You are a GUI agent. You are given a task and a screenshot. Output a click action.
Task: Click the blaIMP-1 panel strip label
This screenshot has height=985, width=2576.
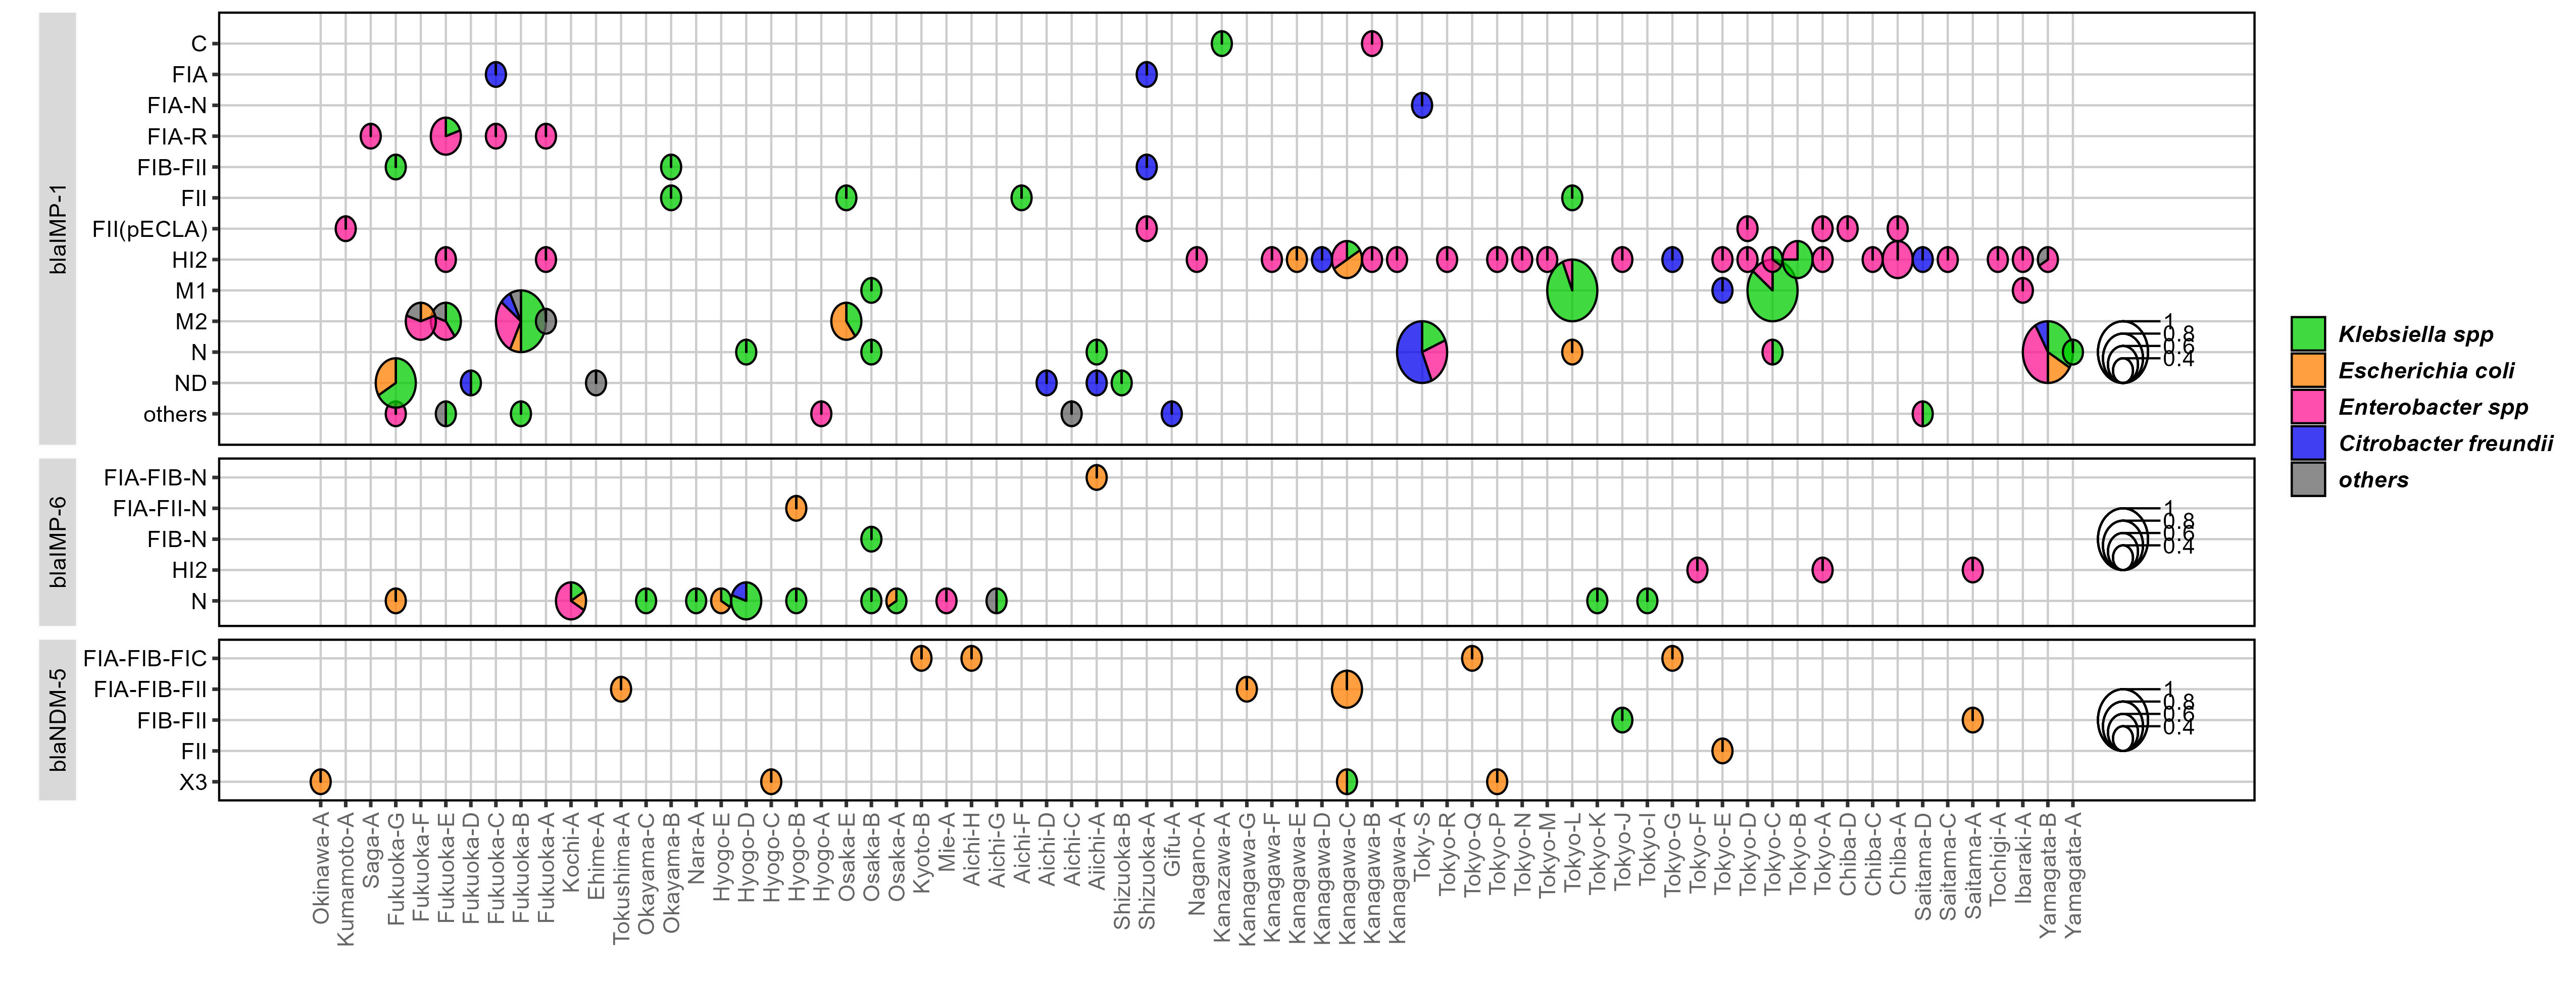pos(58,229)
